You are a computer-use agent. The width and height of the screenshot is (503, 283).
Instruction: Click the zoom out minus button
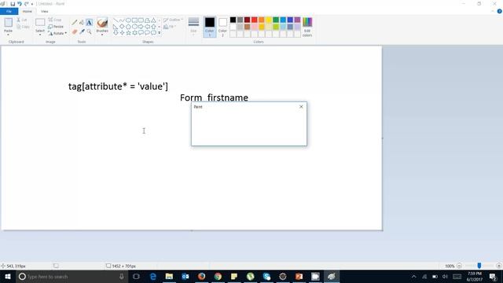tap(459, 266)
